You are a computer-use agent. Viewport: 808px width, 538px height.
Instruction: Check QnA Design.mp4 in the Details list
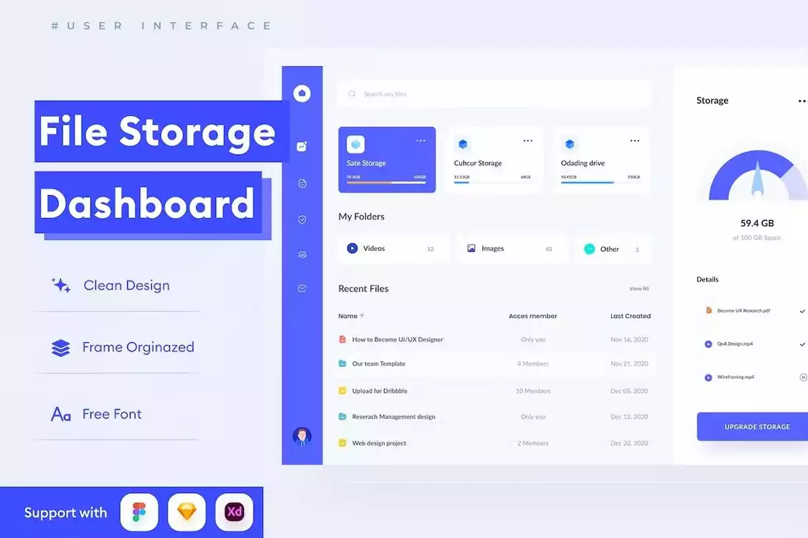coord(802,343)
